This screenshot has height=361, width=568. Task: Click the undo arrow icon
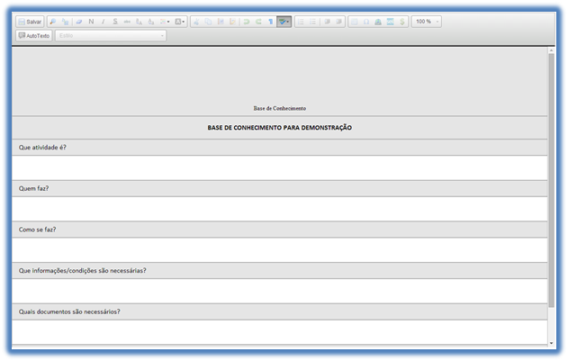pyautogui.click(x=247, y=21)
